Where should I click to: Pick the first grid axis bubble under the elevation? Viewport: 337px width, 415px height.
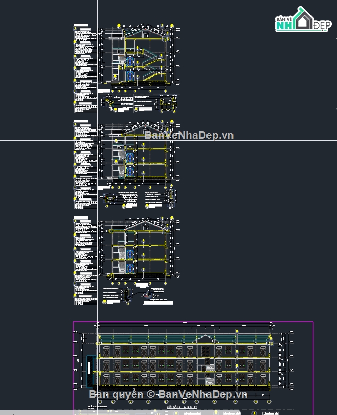point(100,402)
